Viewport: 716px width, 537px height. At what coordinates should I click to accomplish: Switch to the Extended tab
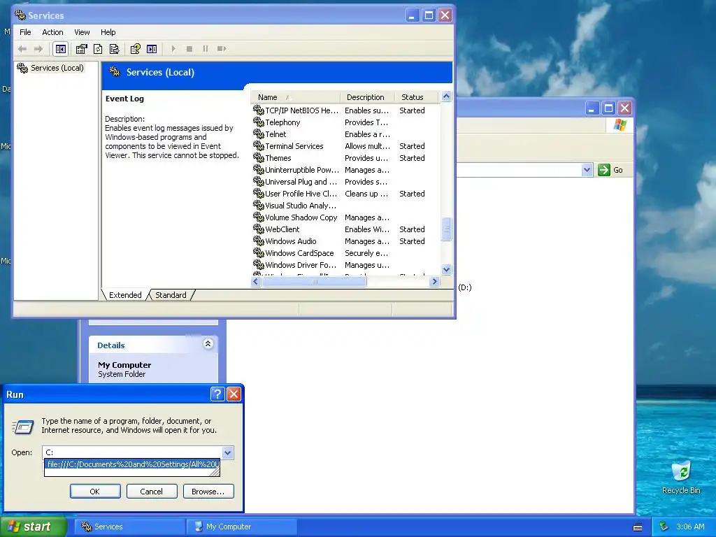click(125, 295)
